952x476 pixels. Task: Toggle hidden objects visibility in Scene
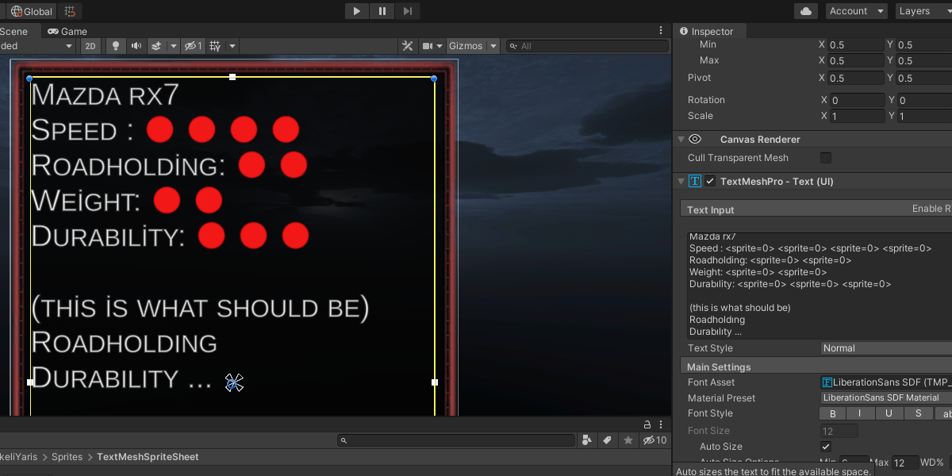click(193, 46)
